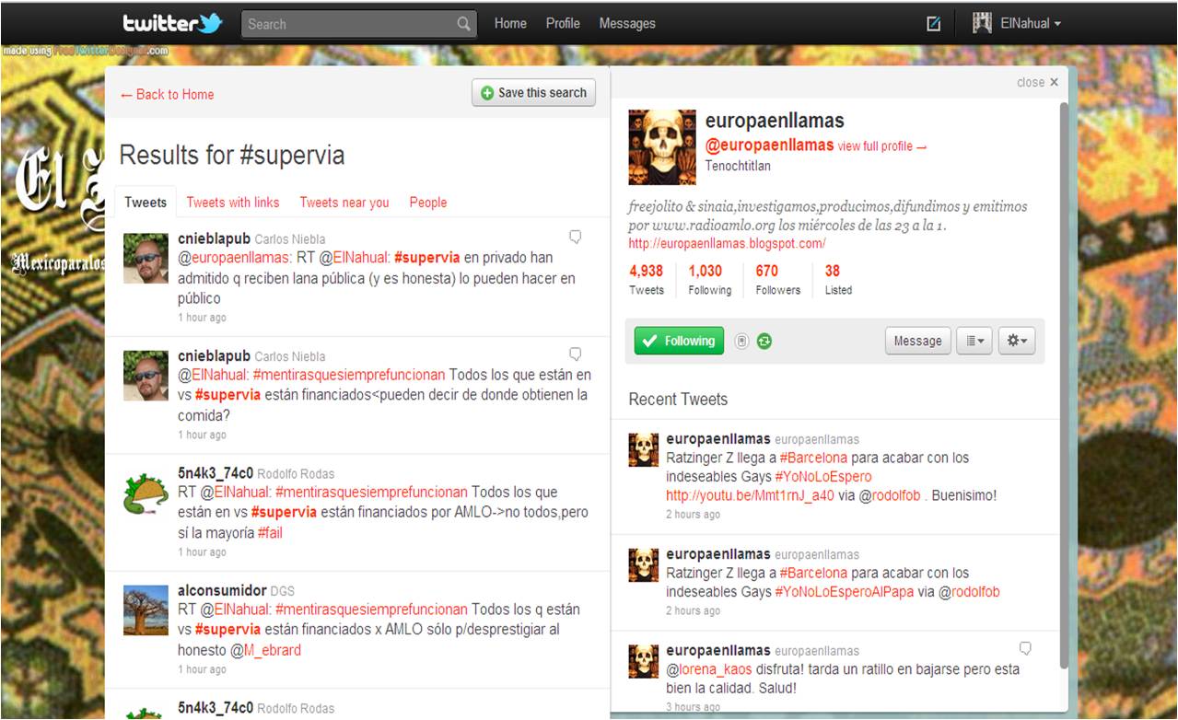
Task: Click skull avatar on #YoNoLoEspero tweet
Action: tap(644, 449)
